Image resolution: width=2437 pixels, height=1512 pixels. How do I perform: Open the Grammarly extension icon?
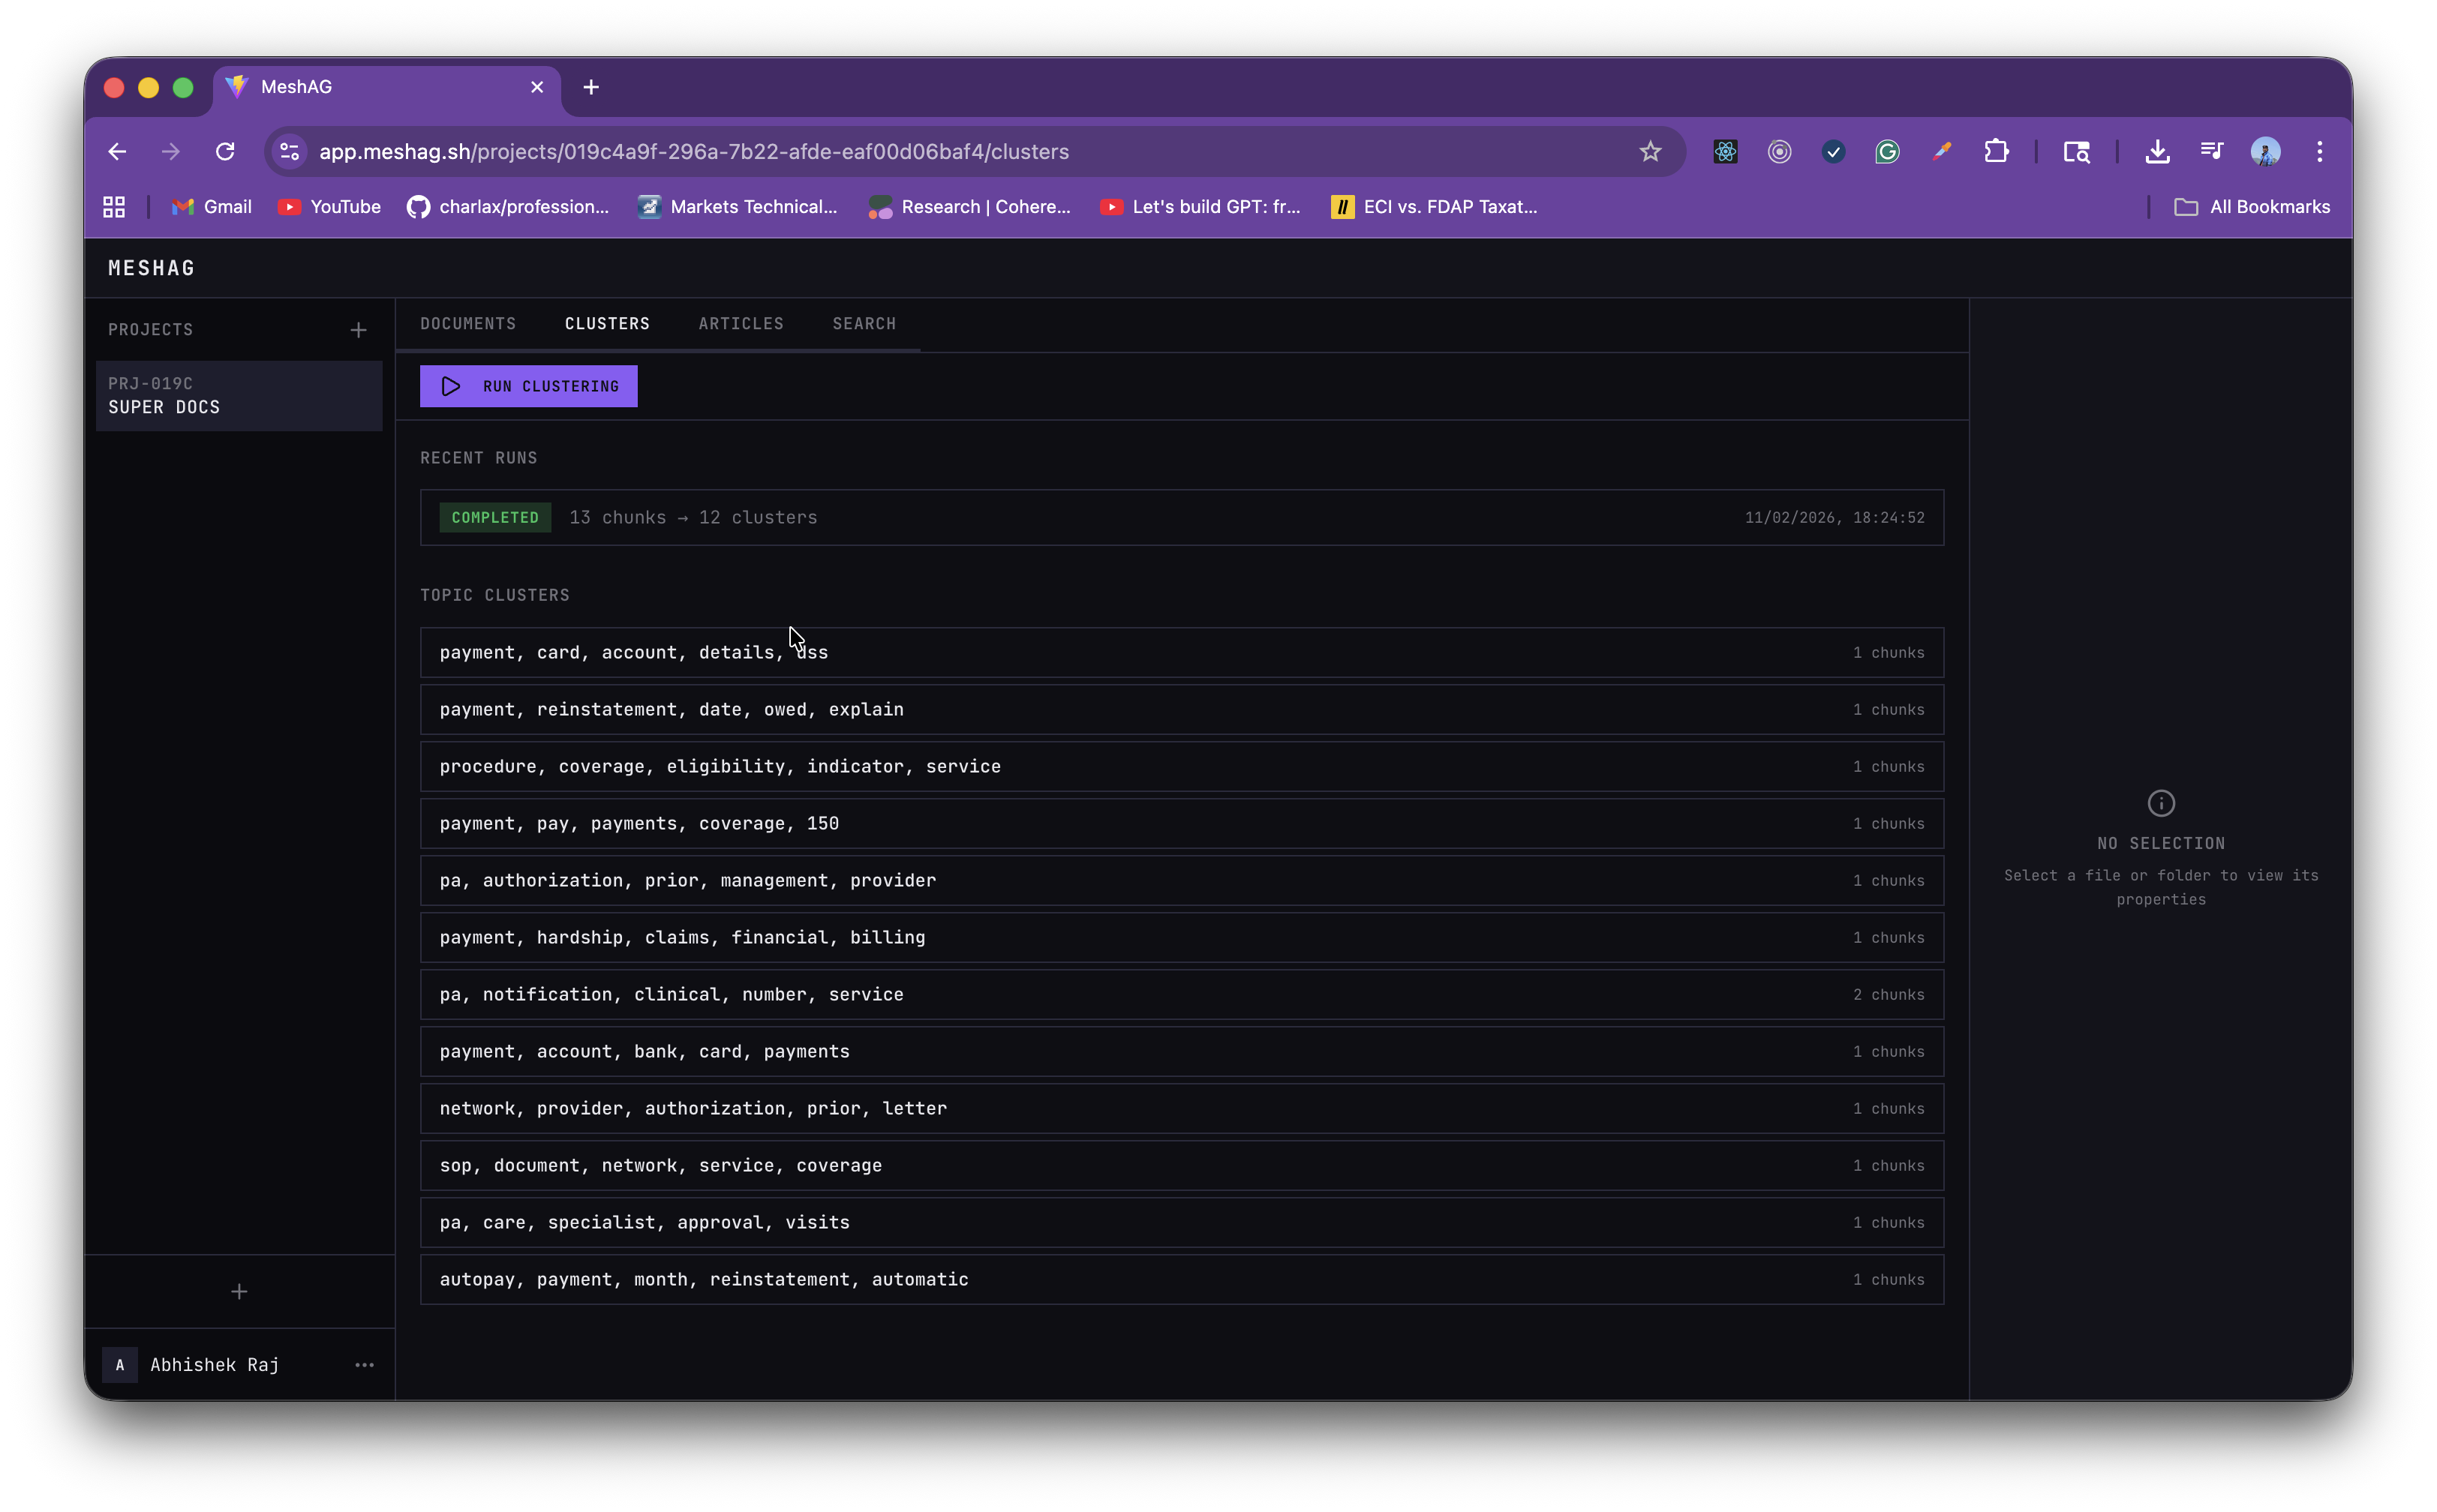point(1887,152)
